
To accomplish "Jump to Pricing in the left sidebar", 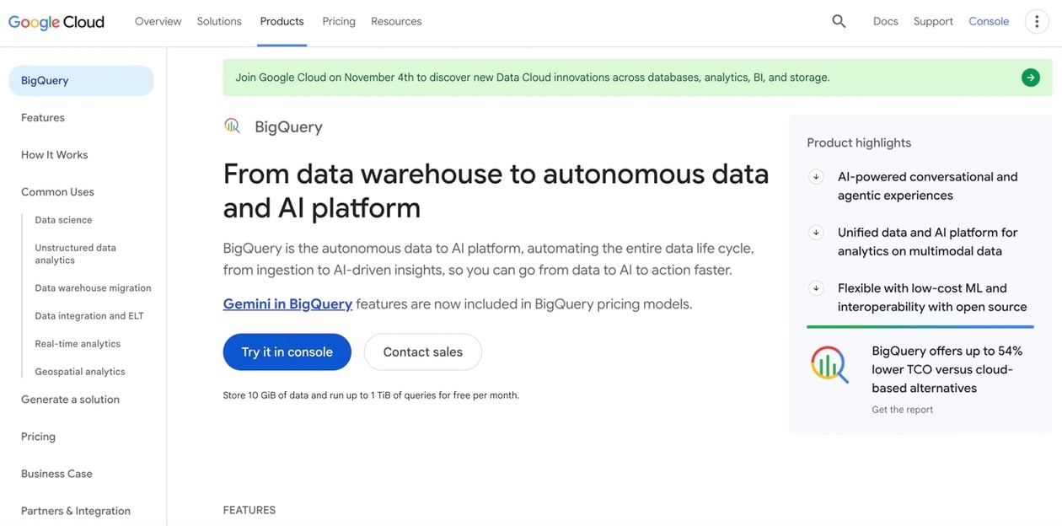I will click(x=38, y=437).
